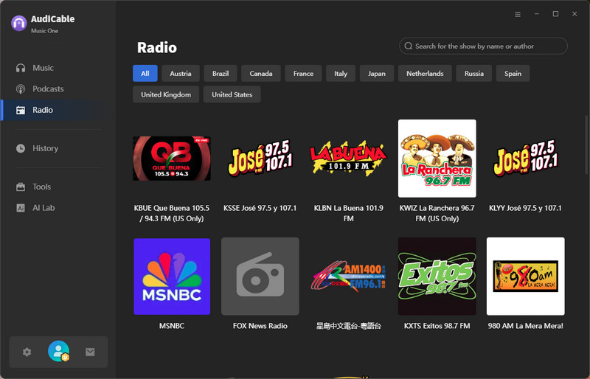Filter stations by Russia

474,74
